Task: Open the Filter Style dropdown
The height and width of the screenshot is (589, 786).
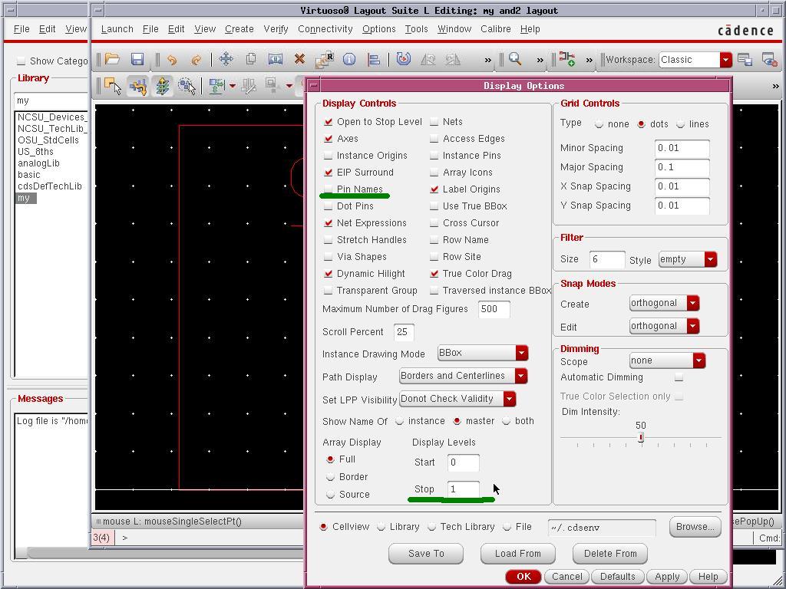Action: click(x=688, y=259)
